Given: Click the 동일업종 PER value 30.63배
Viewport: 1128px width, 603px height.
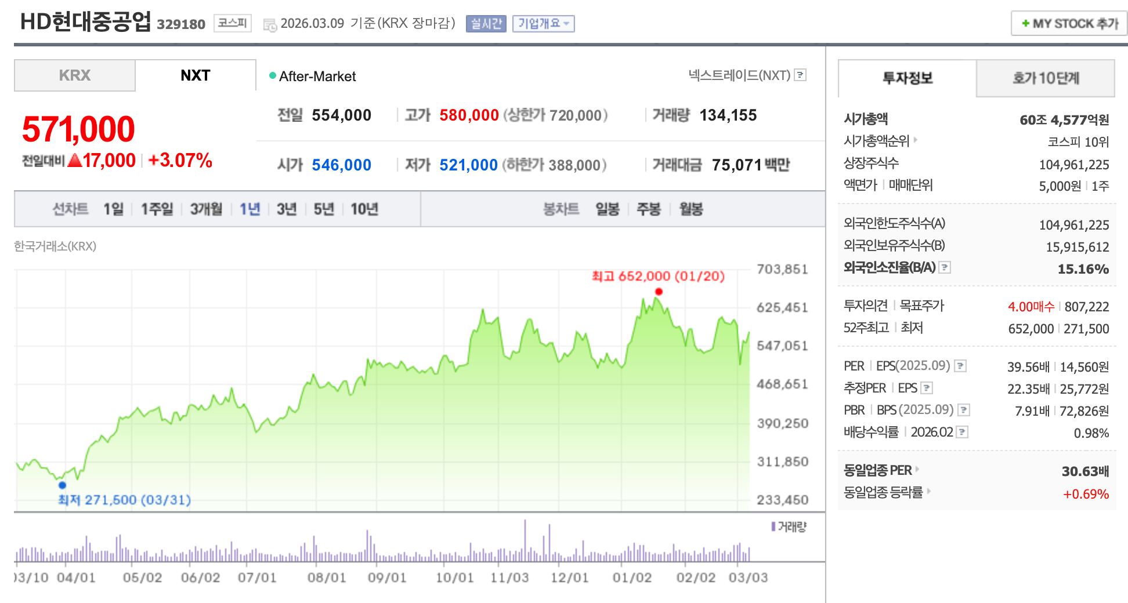Looking at the screenshot, I should [1085, 471].
